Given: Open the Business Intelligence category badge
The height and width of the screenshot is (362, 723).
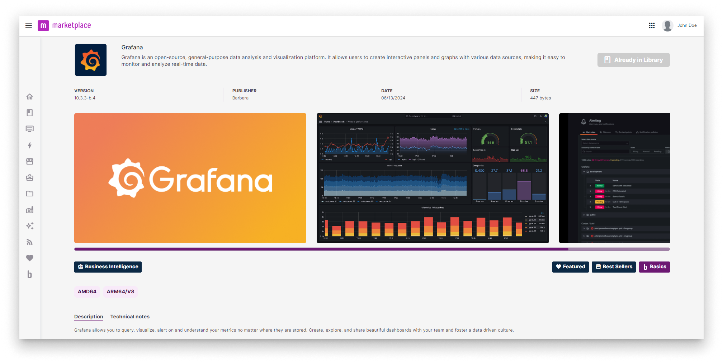Looking at the screenshot, I should pyautogui.click(x=108, y=267).
